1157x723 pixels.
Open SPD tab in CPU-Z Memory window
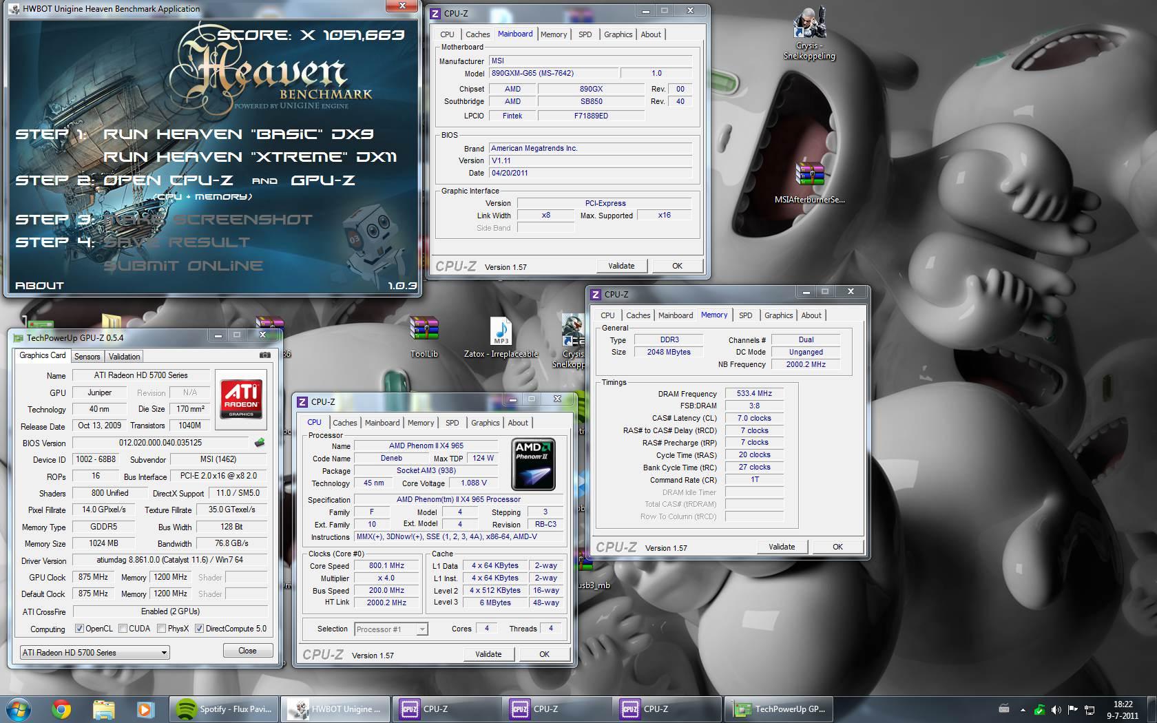coord(745,315)
